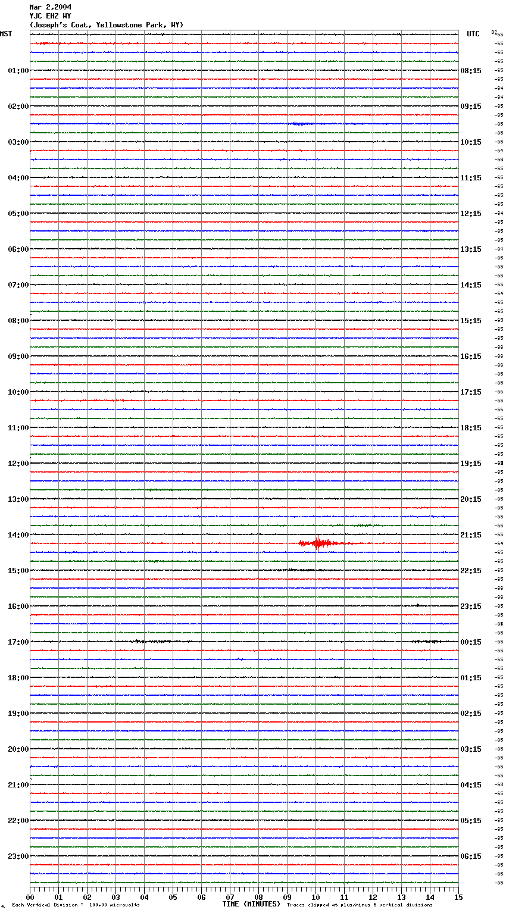Click the station code "YJC EHZ WY"
This screenshot has width=506, height=913.
[x=50, y=16]
